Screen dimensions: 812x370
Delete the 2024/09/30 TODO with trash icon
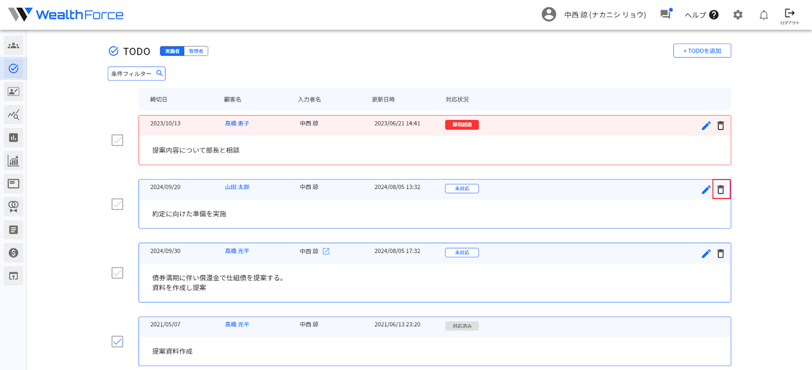tap(721, 253)
